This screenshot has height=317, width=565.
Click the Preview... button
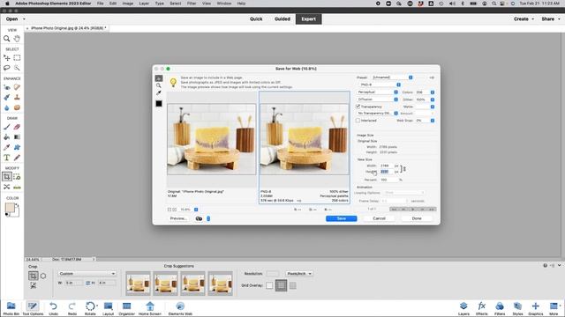pos(178,218)
